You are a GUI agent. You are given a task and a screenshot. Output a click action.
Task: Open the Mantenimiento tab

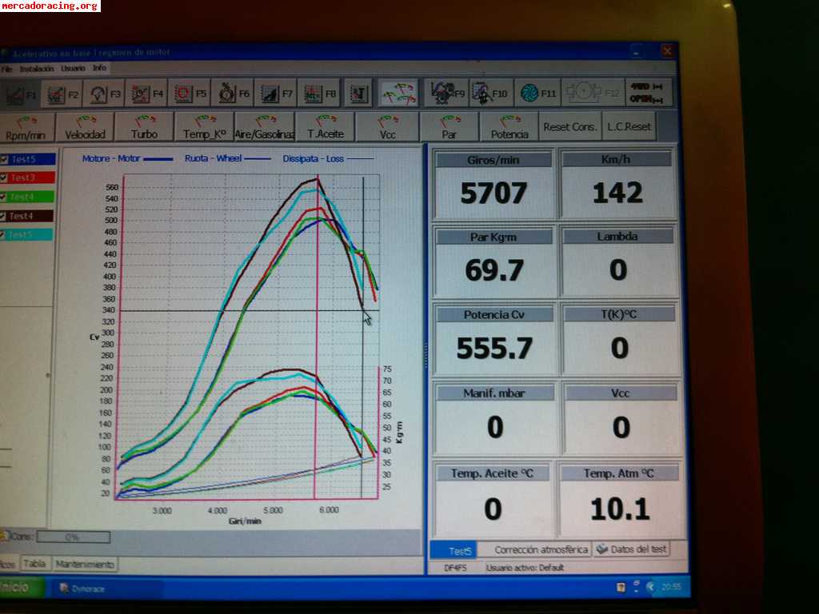(85, 564)
